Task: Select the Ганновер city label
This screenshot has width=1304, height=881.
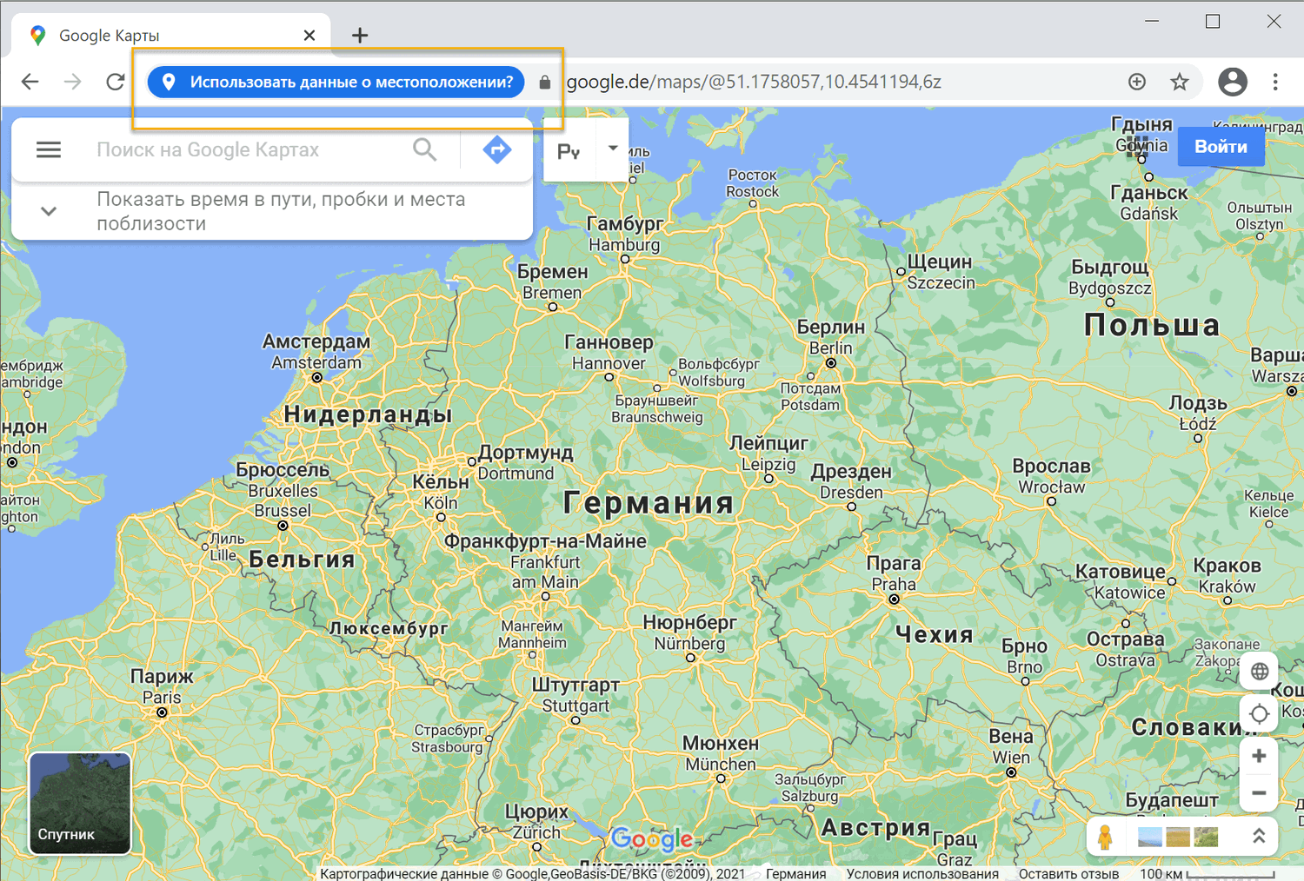Action: 609,342
